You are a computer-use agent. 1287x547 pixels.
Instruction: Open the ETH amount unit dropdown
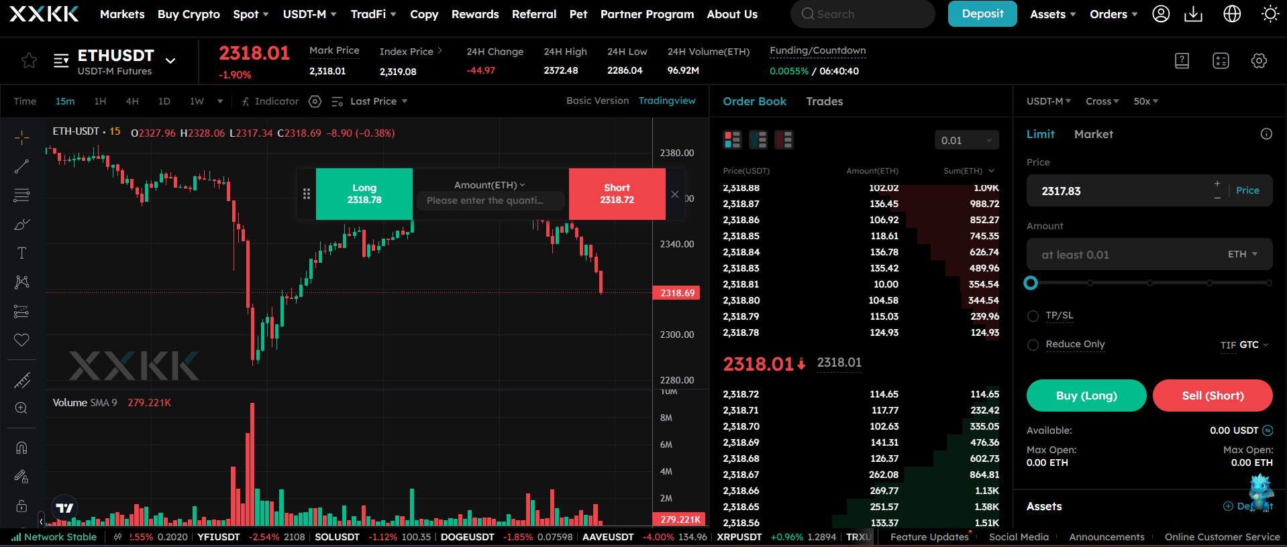[x=1243, y=254]
